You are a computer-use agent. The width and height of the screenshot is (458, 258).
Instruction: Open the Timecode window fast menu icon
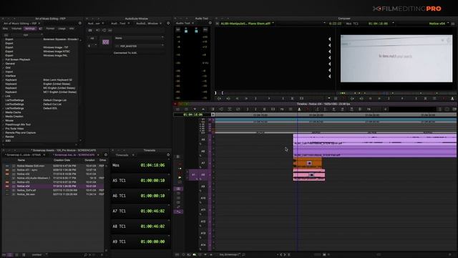point(168,155)
